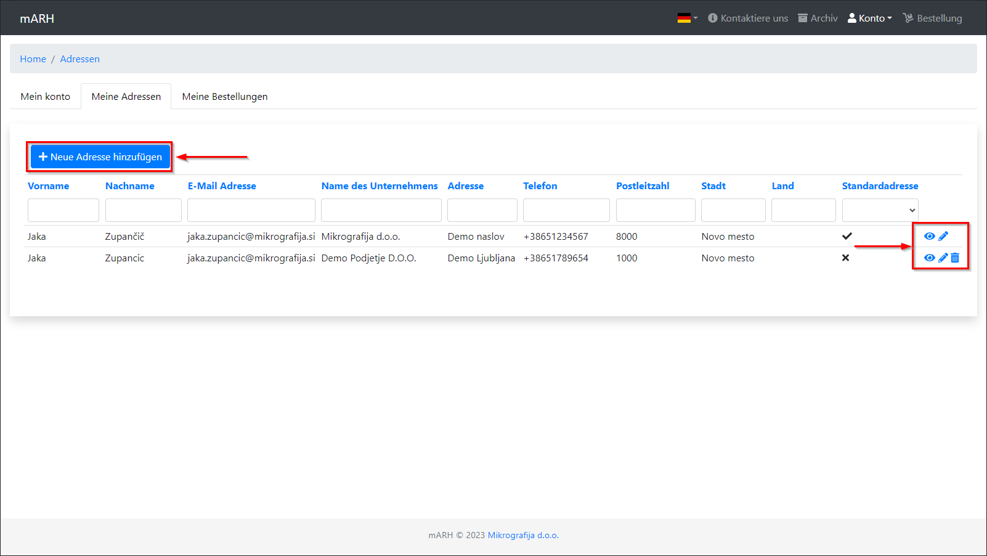Sort the table by Postleitzahl column
This screenshot has width=987, height=556.
point(643,186)
